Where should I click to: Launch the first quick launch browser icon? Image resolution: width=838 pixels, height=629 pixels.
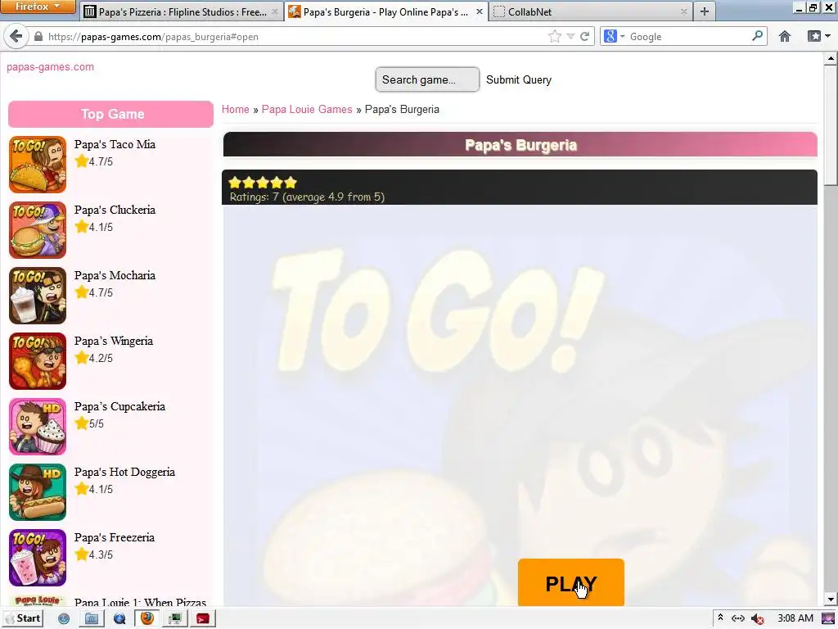(64, 619)
